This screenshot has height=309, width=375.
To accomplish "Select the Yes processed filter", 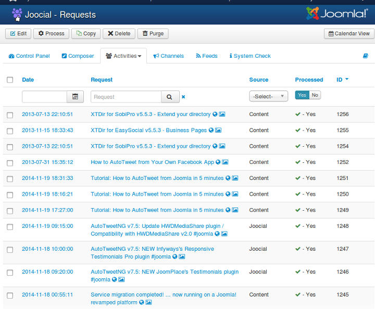I will click(302, 95).
